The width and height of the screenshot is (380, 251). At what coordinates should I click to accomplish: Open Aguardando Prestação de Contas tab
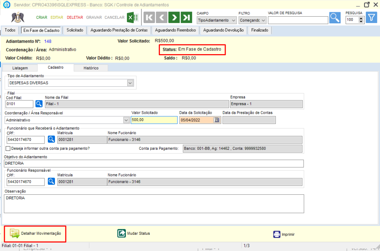pos(119,30)
